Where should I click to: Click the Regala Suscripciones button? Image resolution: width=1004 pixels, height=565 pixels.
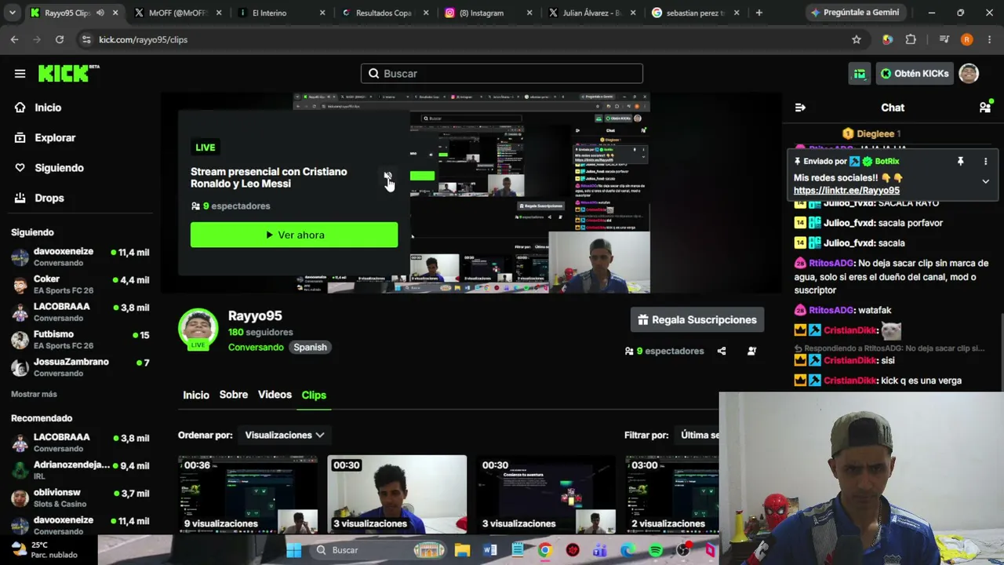point(697,319)
